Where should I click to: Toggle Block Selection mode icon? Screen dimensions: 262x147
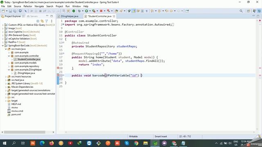(x=142, y=11)
